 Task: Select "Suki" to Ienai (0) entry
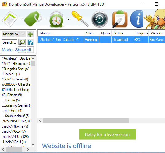pos(15,79)
